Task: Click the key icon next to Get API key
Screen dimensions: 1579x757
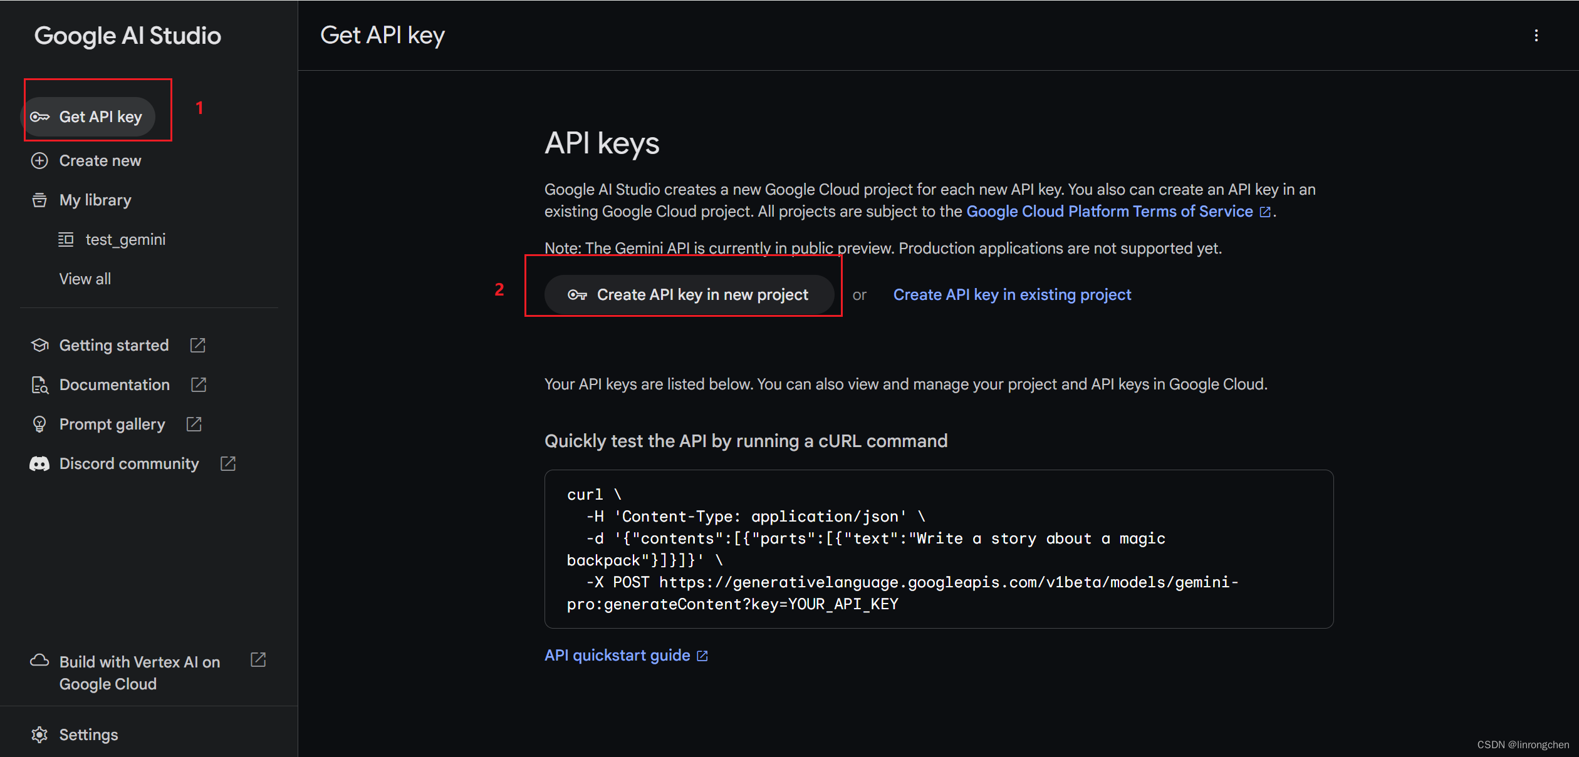Action: tap(39, 116)
